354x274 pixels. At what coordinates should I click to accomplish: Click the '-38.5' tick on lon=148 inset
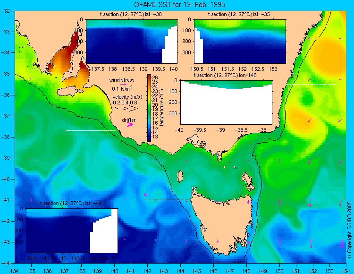coord(242,130)
